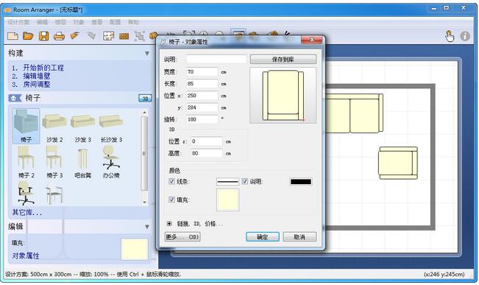Image resolution: width=479 pixels, height=285 pixels.
Task: Select the 椅子 2 chair item
Action: pyautogui.click(x=26, y=162)
